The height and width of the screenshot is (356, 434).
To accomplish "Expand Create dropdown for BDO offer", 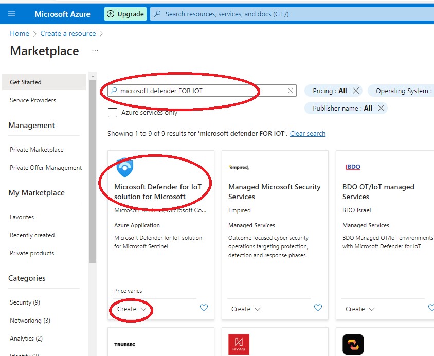I will click(360, 309).
